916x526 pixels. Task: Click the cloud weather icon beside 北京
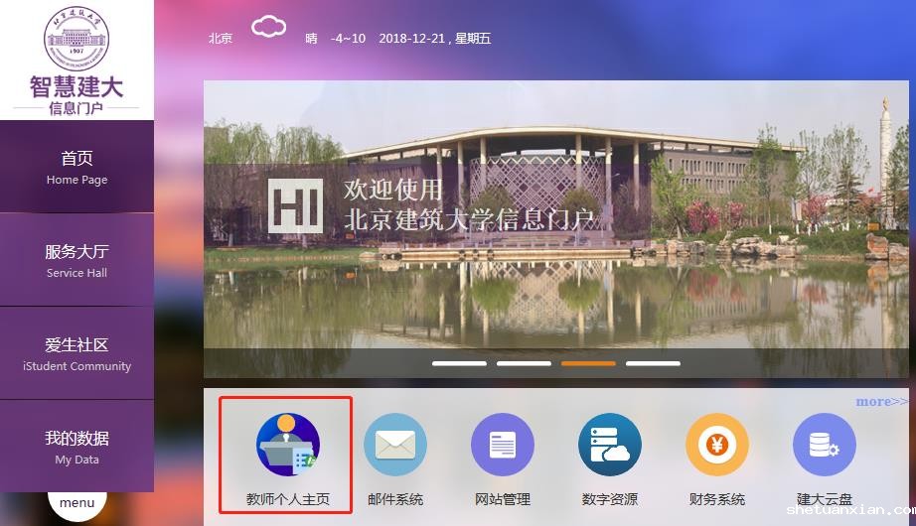[x=268, y=28]
